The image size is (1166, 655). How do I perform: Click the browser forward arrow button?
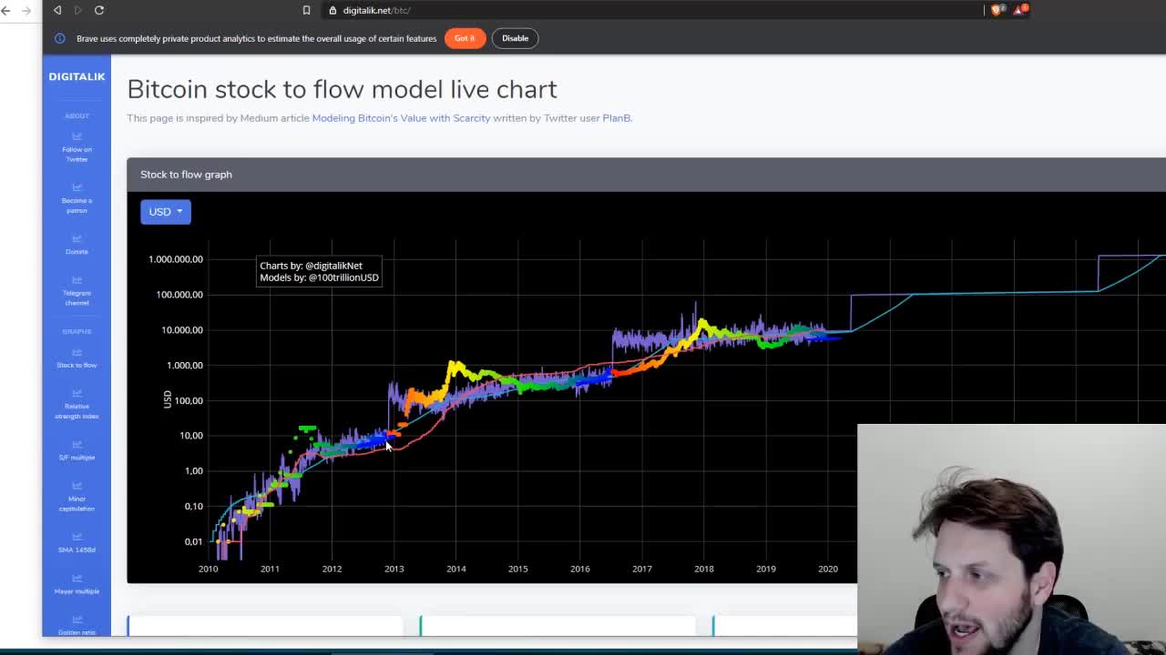click(x=77, y=10)
